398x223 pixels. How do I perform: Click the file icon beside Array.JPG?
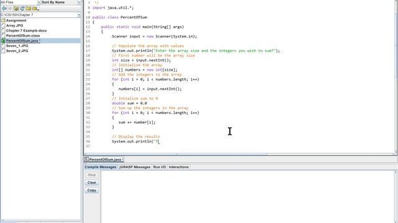pos(3,25)
